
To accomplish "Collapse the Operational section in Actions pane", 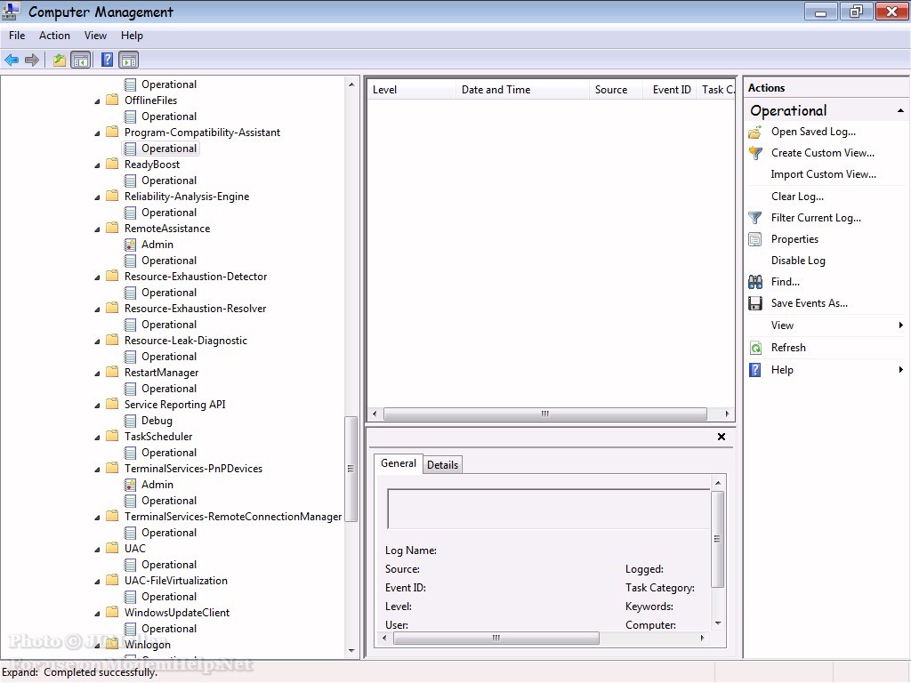I will point(900,110).
